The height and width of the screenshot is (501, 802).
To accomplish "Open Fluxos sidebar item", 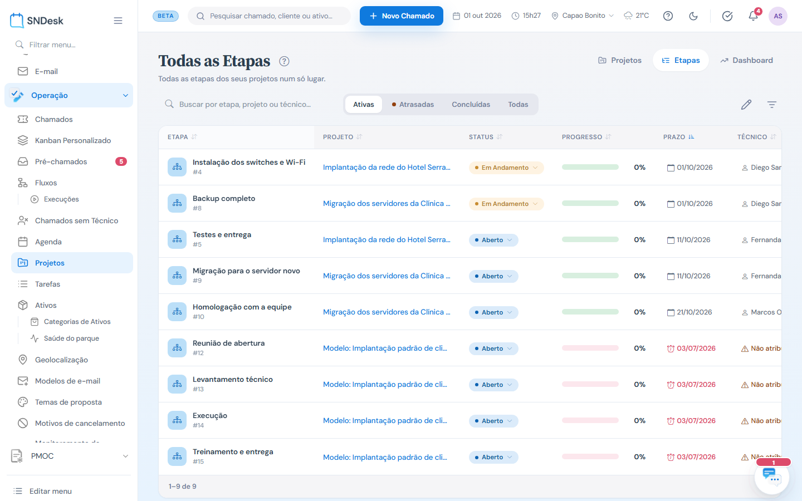I will click(x=72, y=183).
